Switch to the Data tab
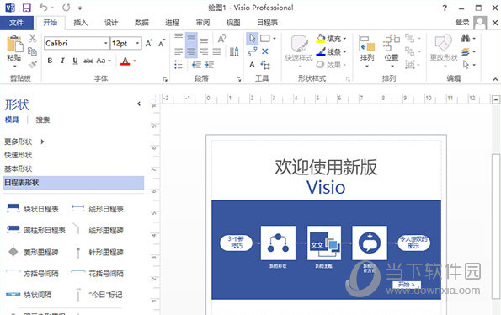Screen dimensions: 501x315 (x=141, y=23)
